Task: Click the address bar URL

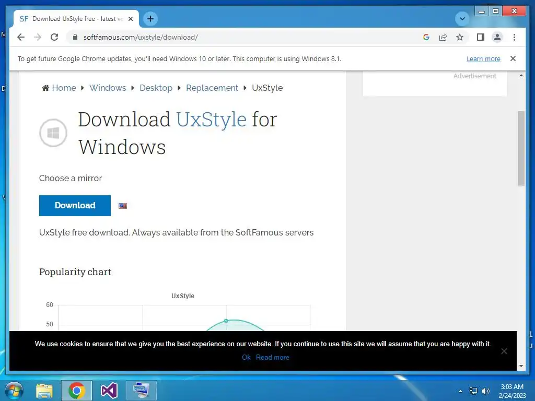Action: pyautogui.click(x=141, y=37)
